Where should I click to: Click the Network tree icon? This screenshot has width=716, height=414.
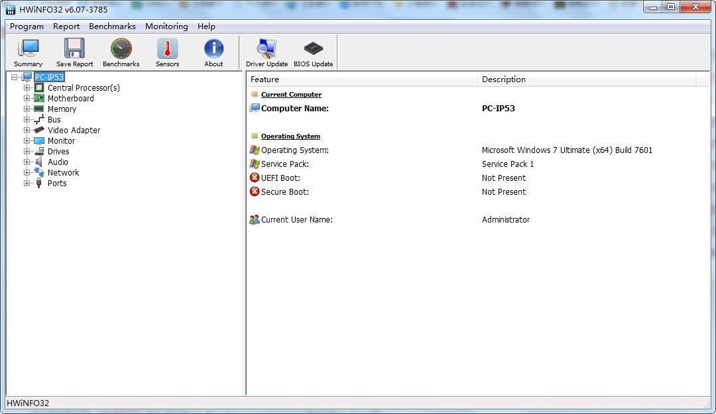(x=39, y=172)
